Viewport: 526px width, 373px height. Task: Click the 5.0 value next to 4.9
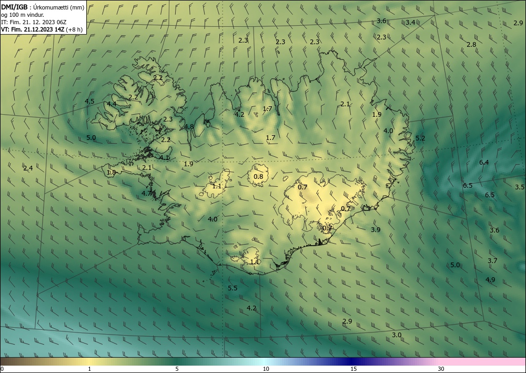point(455,265)
